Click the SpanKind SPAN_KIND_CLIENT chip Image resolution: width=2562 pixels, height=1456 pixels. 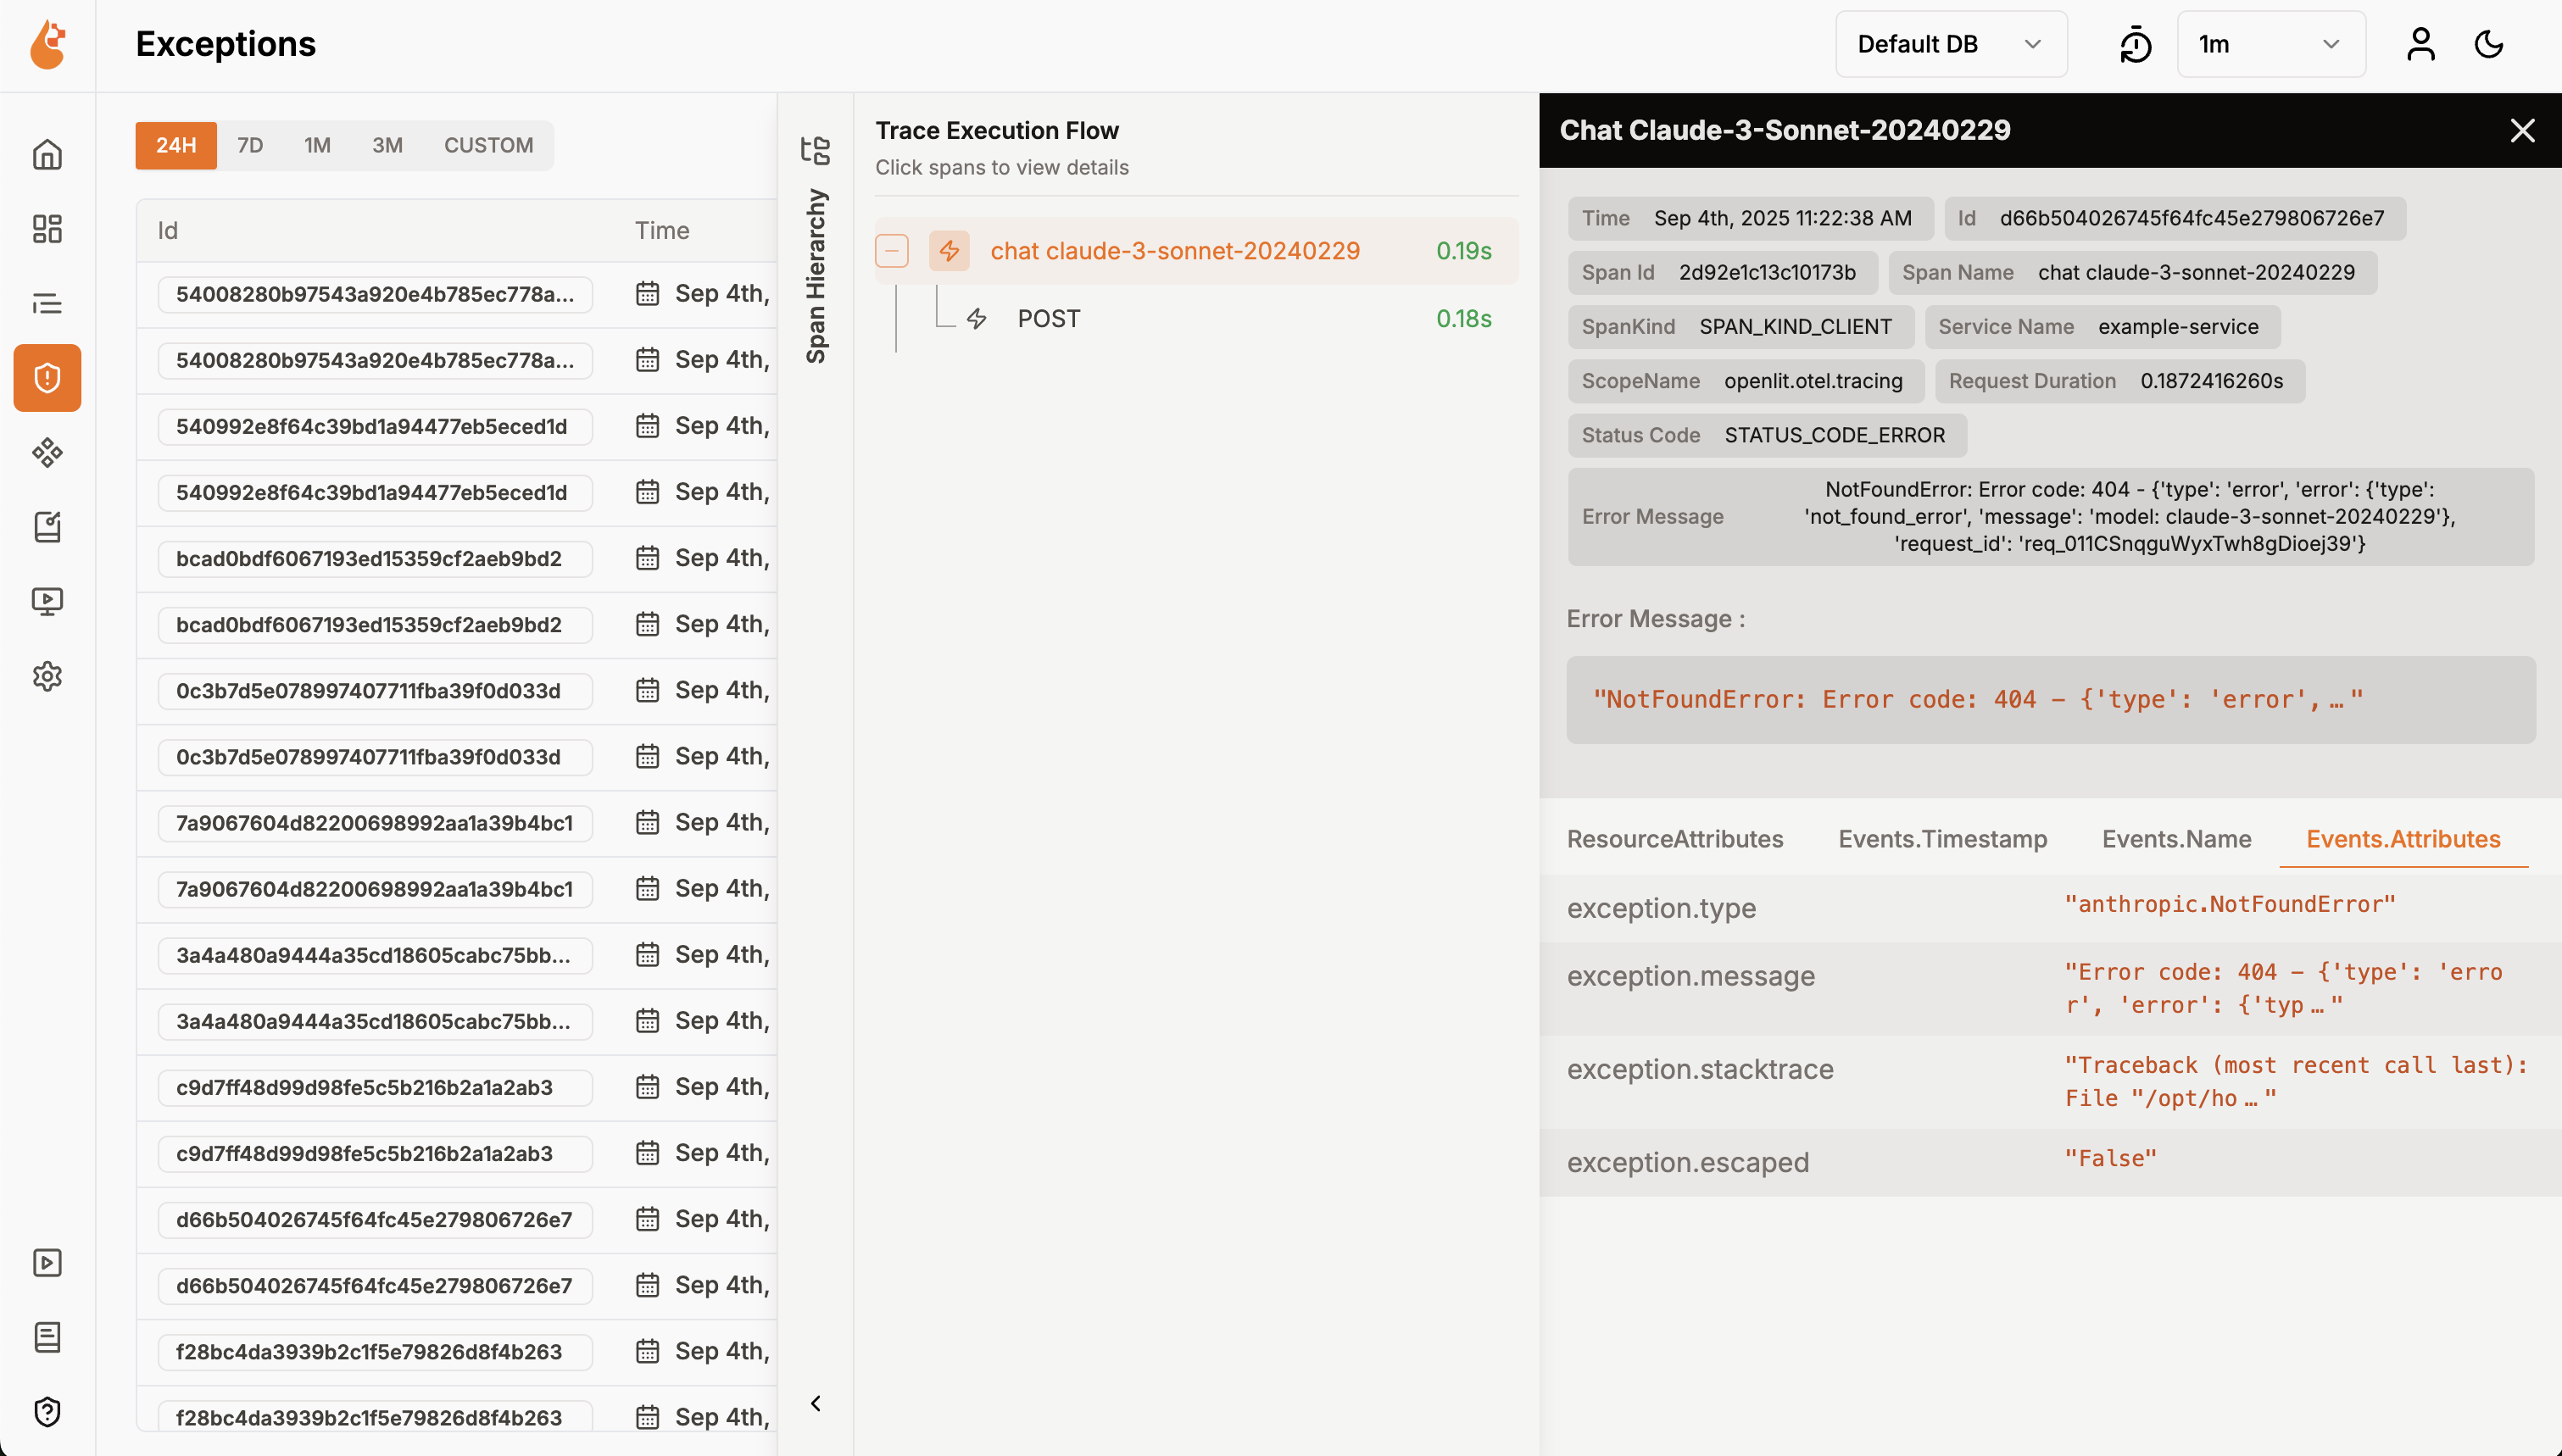pyautogui.click(x=1740, y=326)
